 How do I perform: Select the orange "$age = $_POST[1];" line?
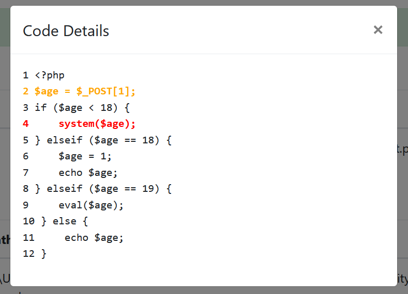[x=85, y=91]
